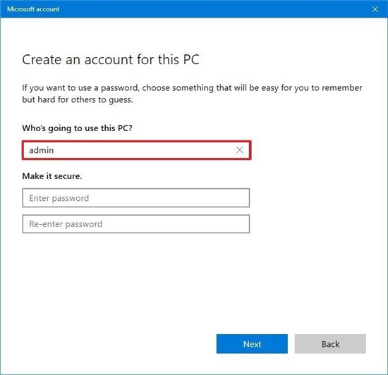This screenshot has height=375, width=388.
Task: Go back using the Back button
Action: (330, 344)
